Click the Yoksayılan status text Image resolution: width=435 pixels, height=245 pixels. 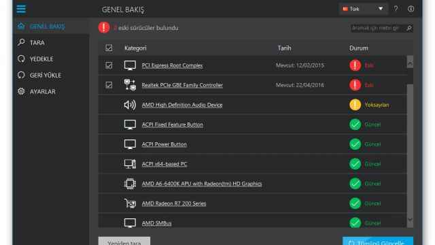point(377,105)
